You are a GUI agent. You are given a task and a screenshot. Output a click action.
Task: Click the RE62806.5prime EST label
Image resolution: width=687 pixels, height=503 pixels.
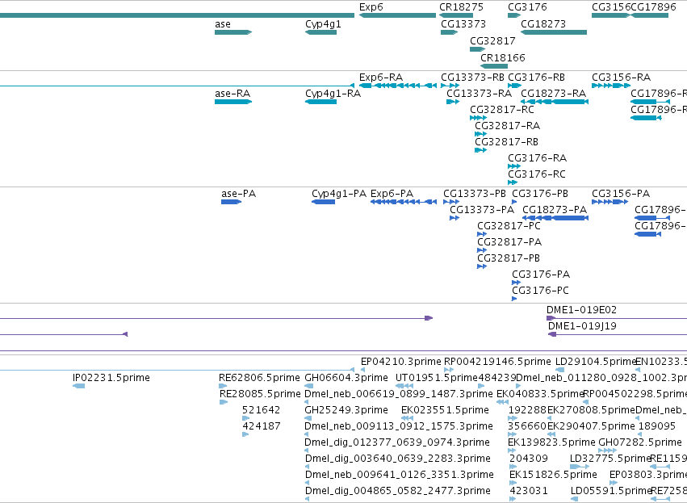tap(259, 378)
